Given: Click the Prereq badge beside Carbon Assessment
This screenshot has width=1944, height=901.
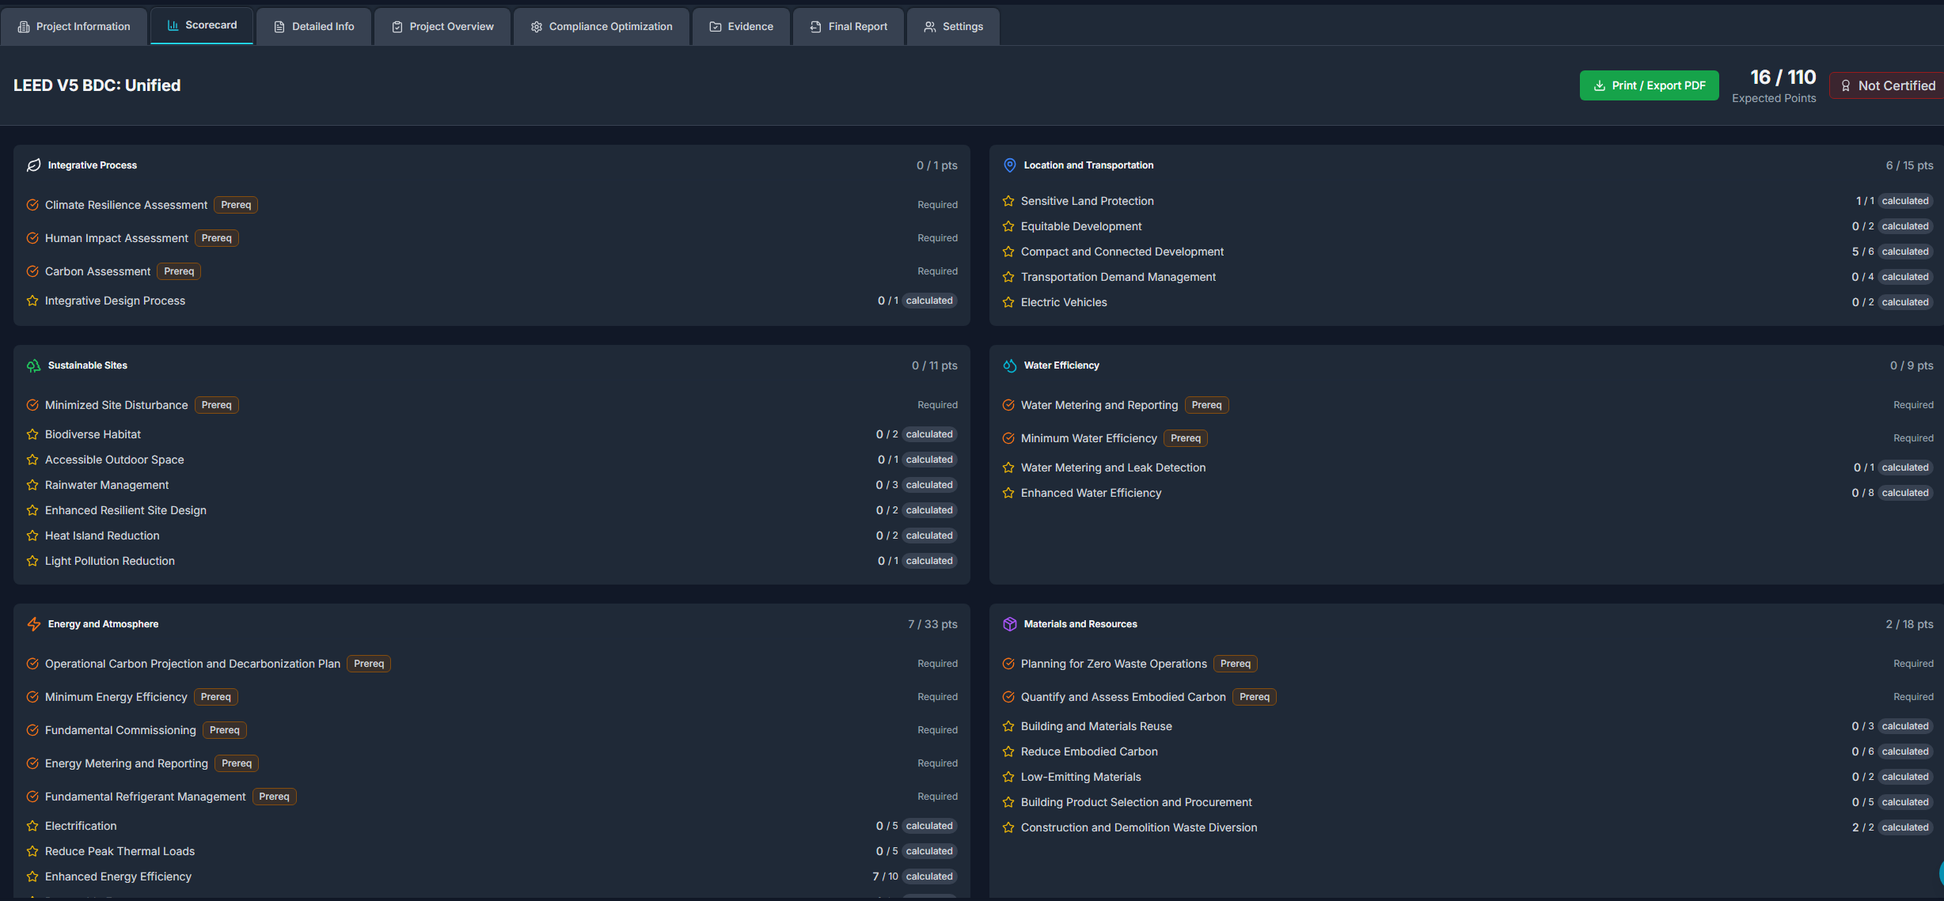Looking at the screenshot, I should (179, 271).
